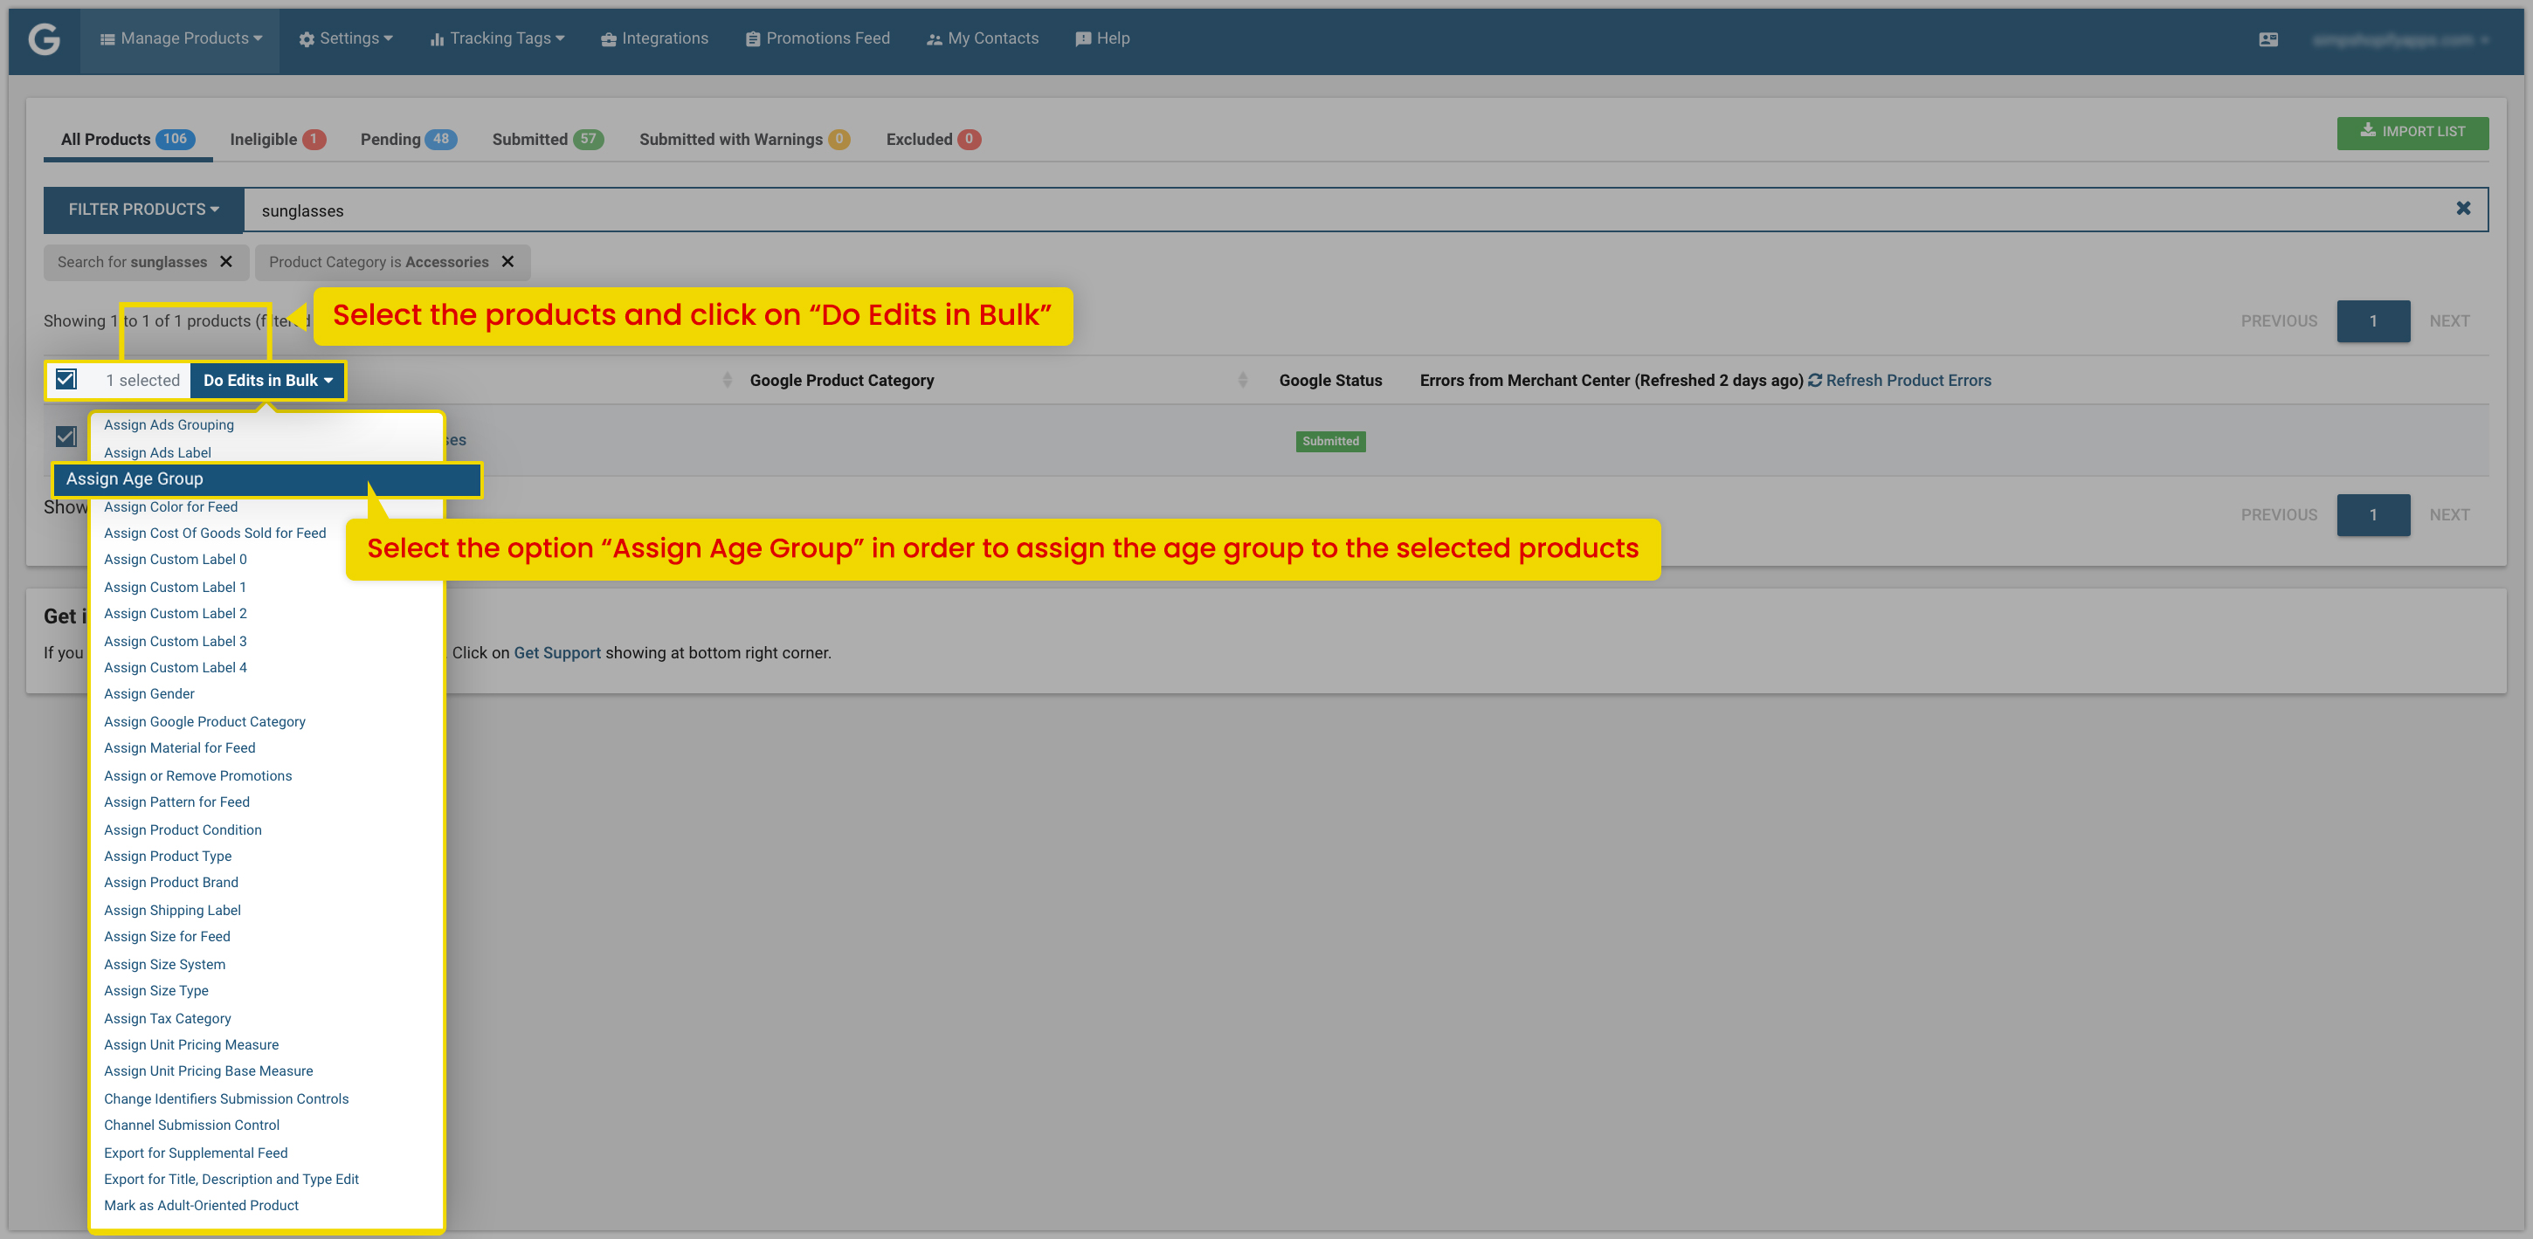Viewport: 2533px width, 1239px height.
Task: Open the ID card icon in header
Action: click(2267, 39)
